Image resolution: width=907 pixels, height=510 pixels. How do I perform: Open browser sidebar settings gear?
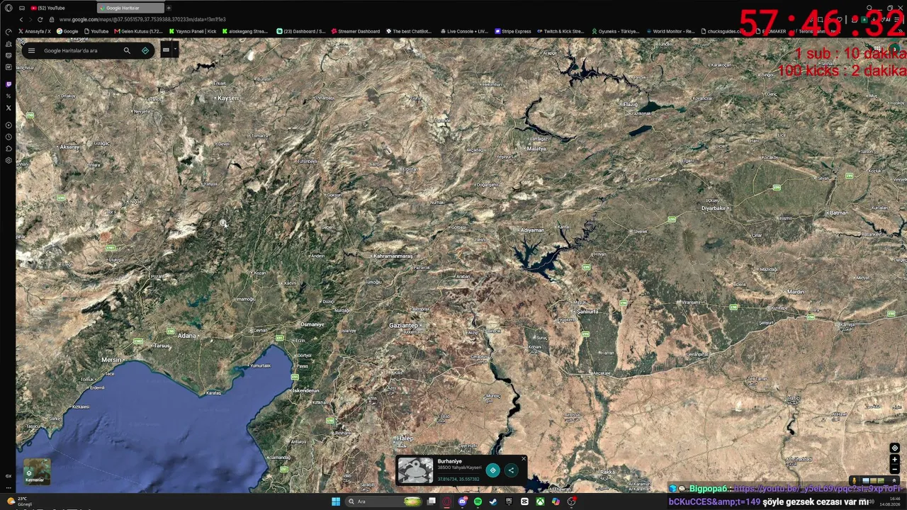pyautogui.click(x=9, y=160)
